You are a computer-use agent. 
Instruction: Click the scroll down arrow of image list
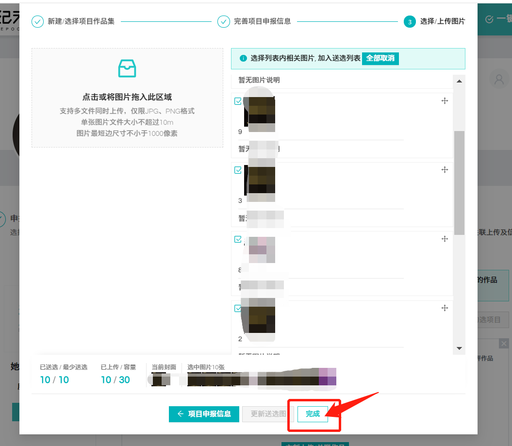[x=459, y=348]
